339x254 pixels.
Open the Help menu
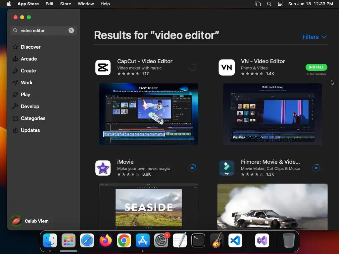click(x=105, y=4)
